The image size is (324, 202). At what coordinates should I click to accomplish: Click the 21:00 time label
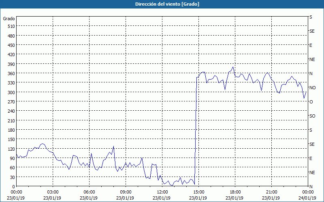[271, 192]
